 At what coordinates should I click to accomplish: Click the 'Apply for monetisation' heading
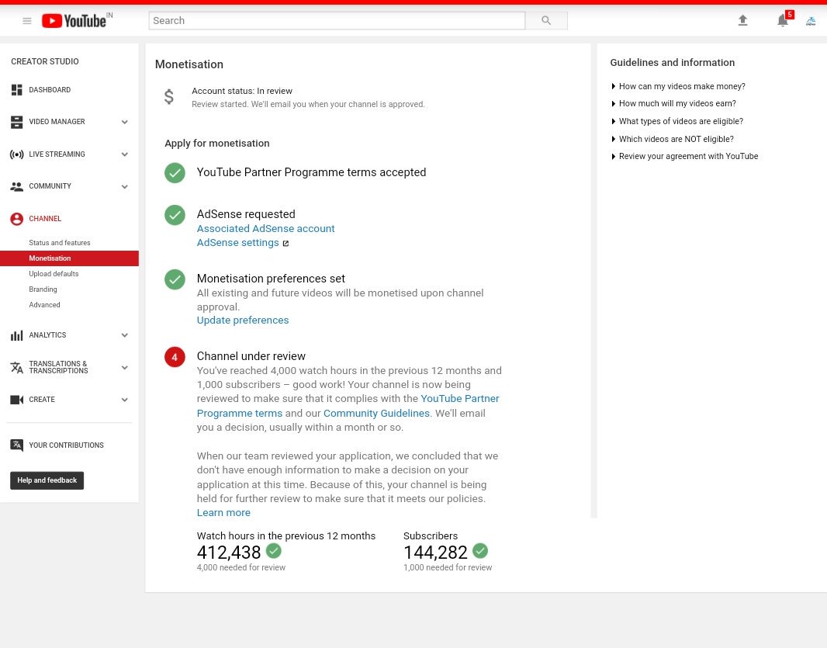pos(216,144)
